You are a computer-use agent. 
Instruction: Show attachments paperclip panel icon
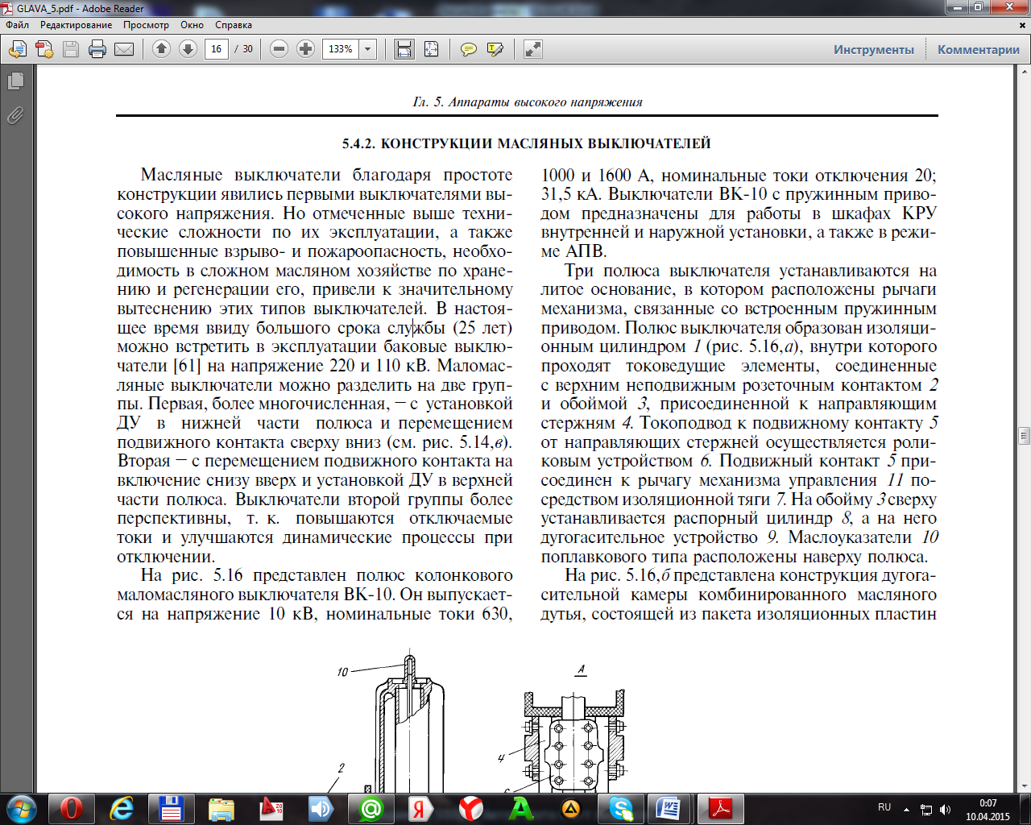tap(15, 115)
